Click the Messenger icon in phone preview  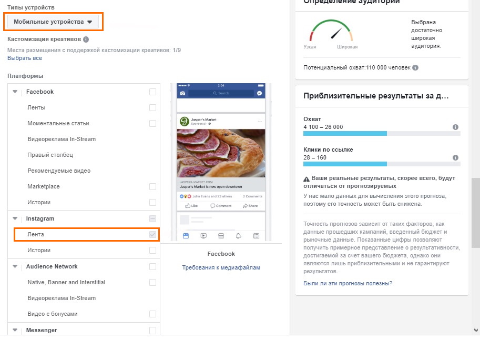[x=260, y=93]
